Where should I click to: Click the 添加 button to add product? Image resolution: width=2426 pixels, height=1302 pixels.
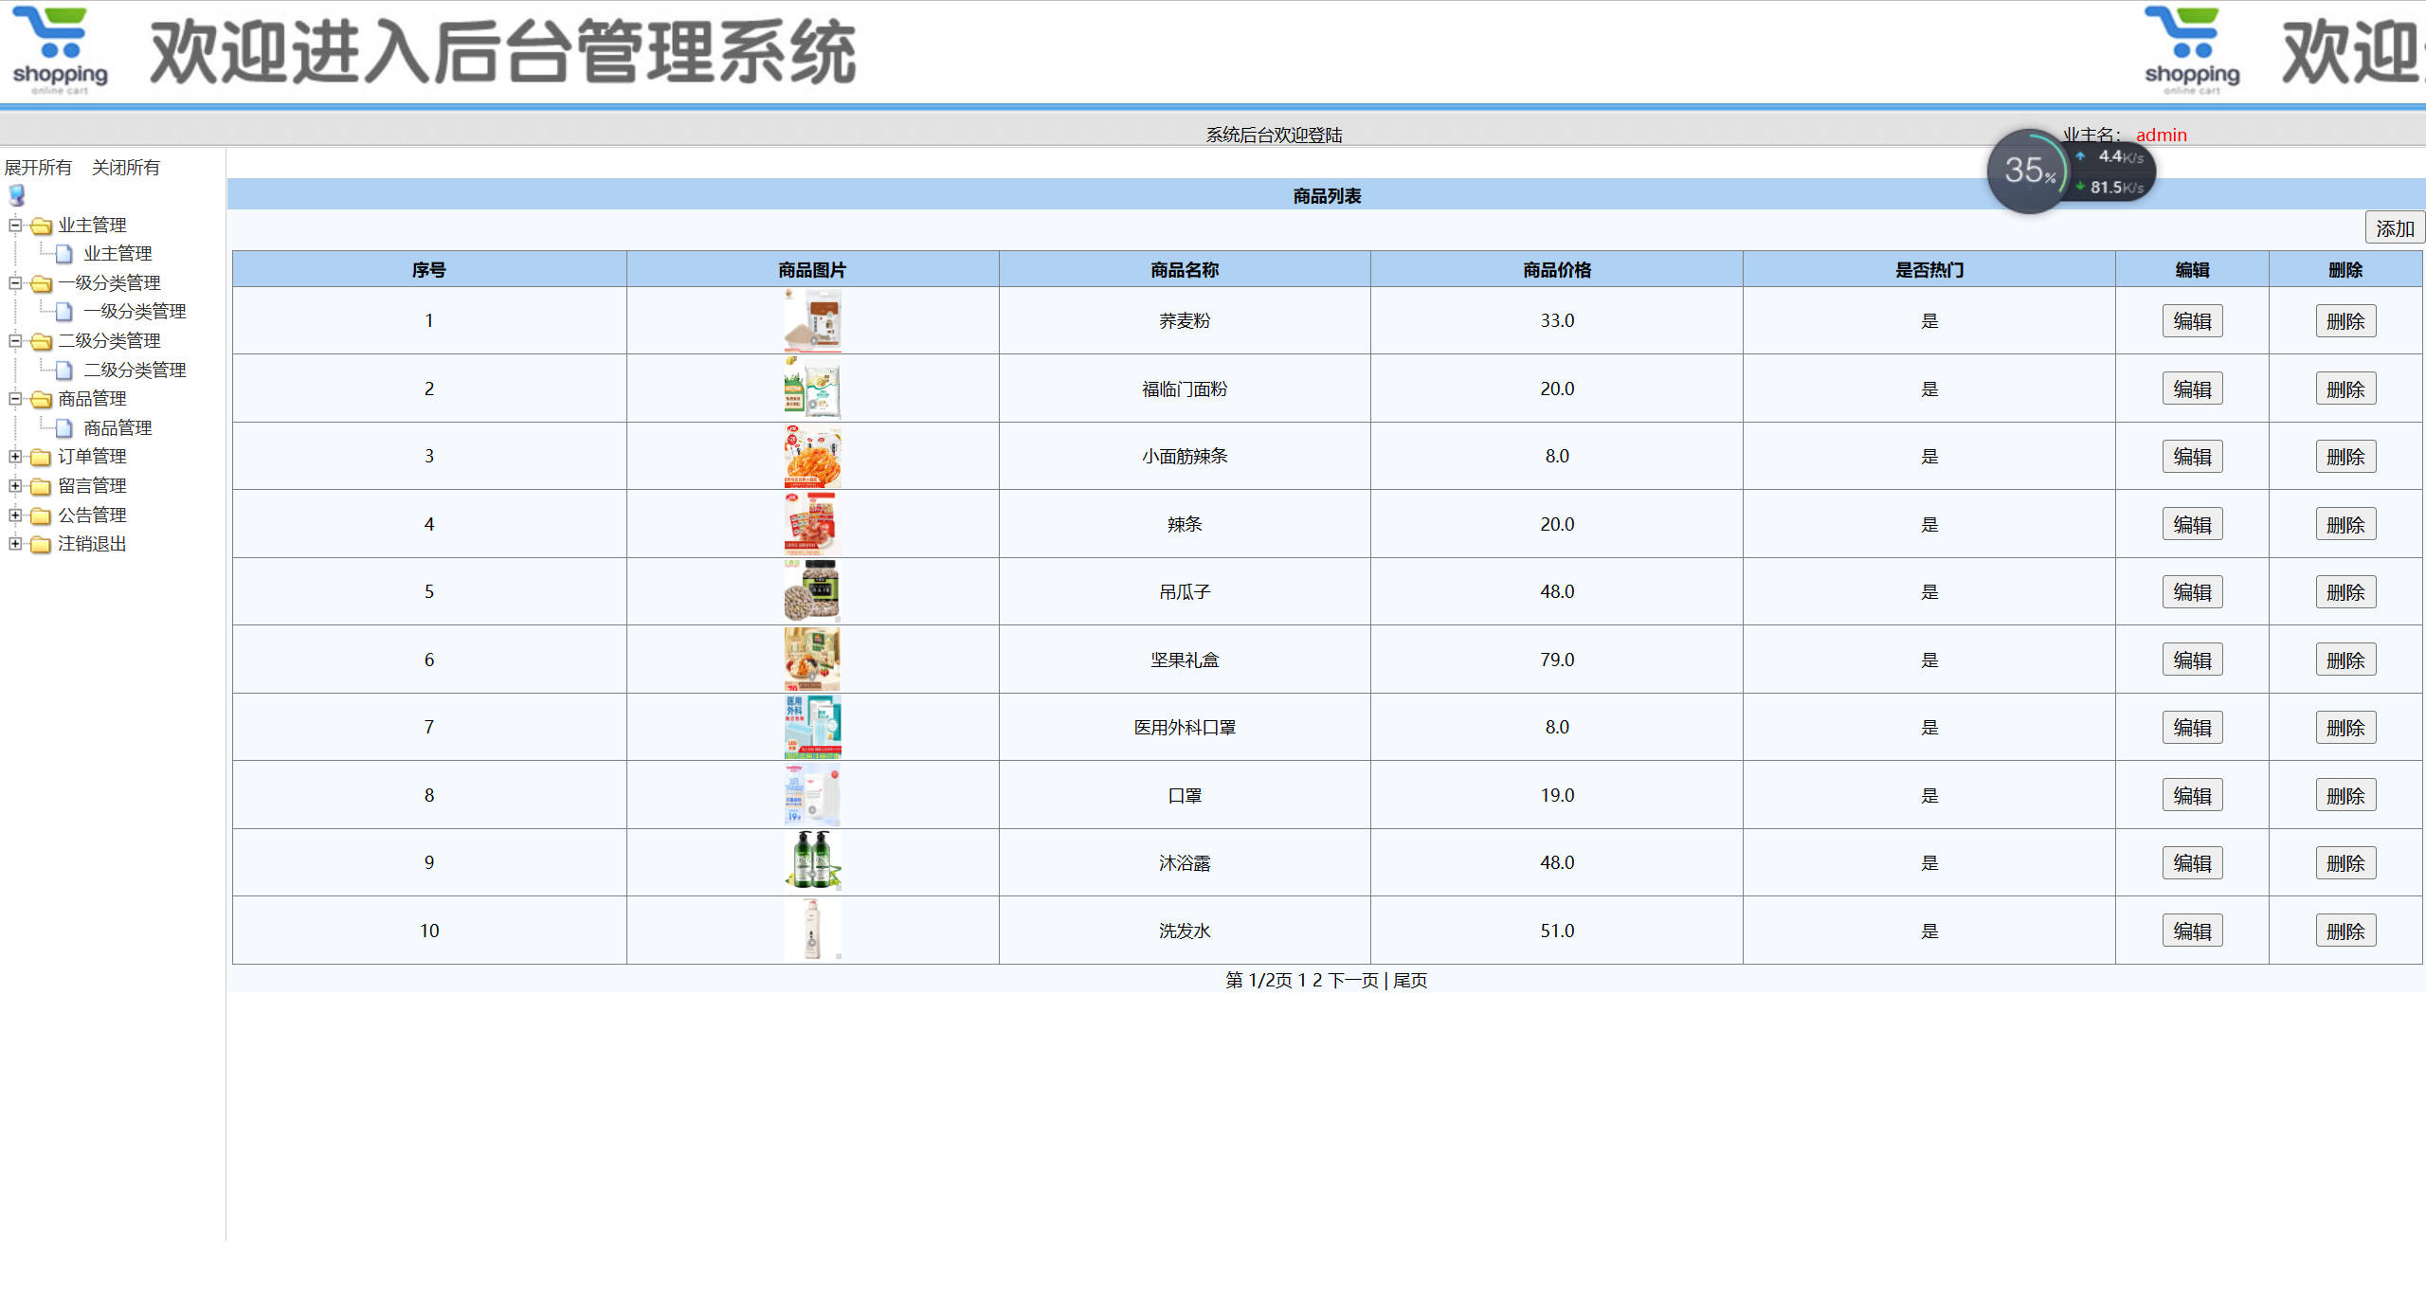2395,227
